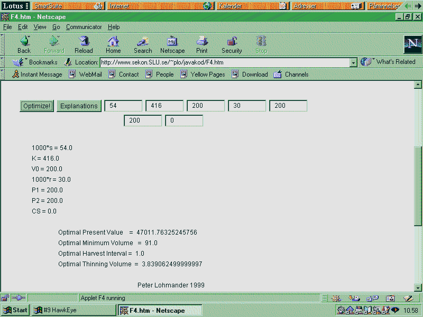Click the Back navigation button
This screenshot has height=317, width=423.
[x=24, y=45]
